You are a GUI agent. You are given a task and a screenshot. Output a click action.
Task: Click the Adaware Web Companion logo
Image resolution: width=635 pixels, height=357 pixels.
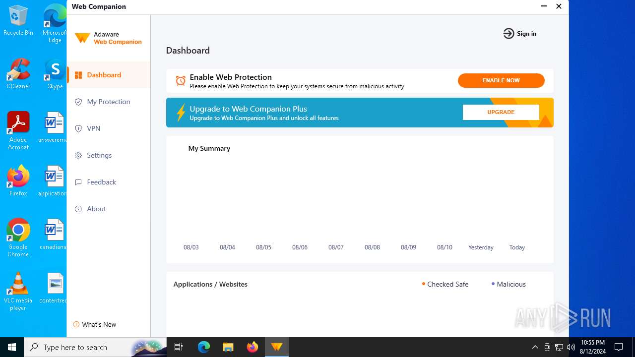pos(108,38)
